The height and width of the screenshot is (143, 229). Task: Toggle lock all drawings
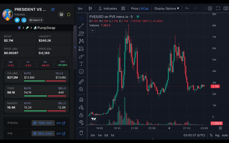click(x=81, y=115)
